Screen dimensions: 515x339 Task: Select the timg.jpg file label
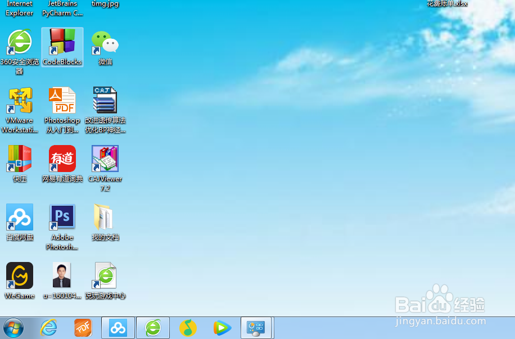tap(105, 4)
